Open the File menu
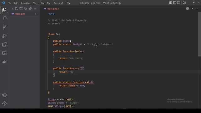201x113 pixels. 9,3
